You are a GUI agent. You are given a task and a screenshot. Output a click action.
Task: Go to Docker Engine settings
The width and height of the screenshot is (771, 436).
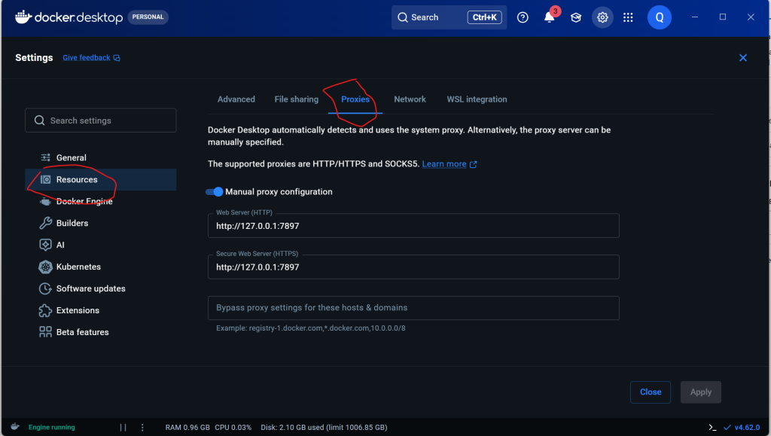point(84,202)
